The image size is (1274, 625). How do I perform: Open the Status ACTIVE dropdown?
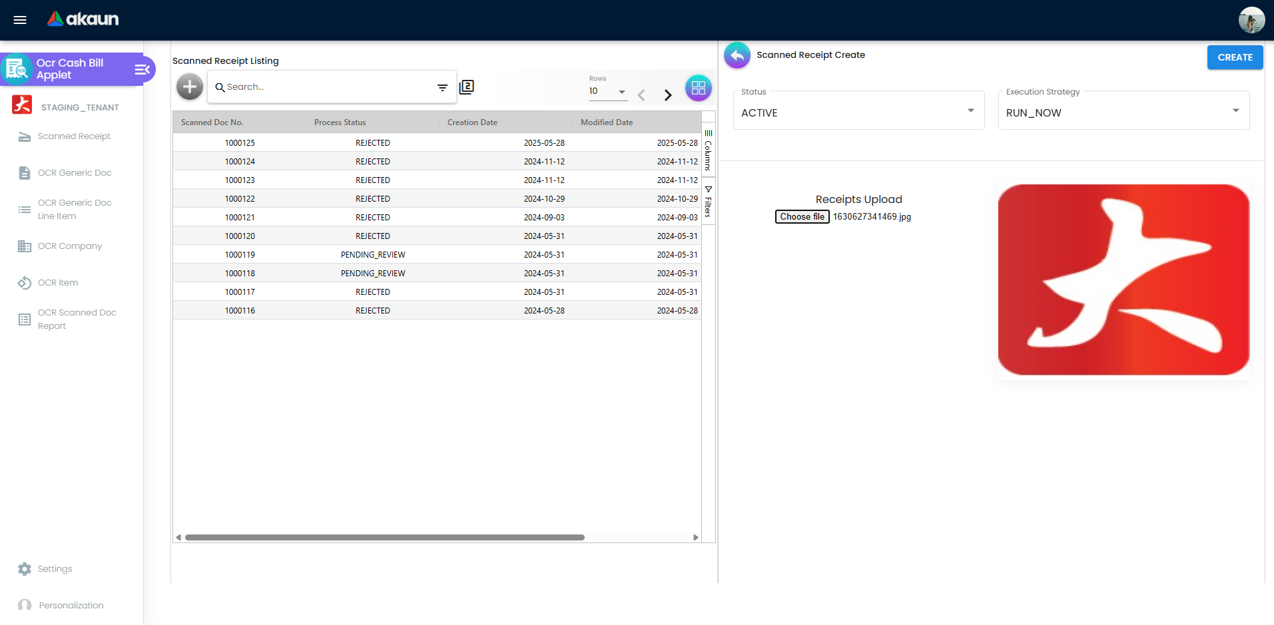858,110
